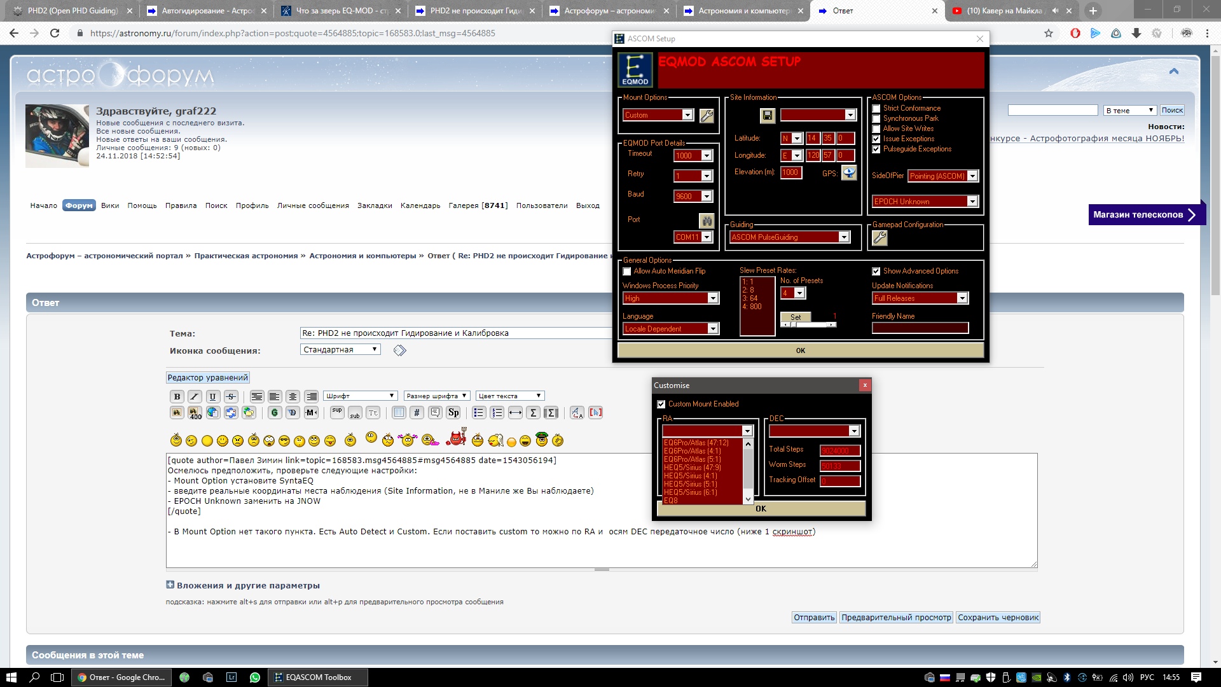This screenshot has height=687, width=1221.
Task: Insert image with 400 width icon
Action: tap(195, 412)
